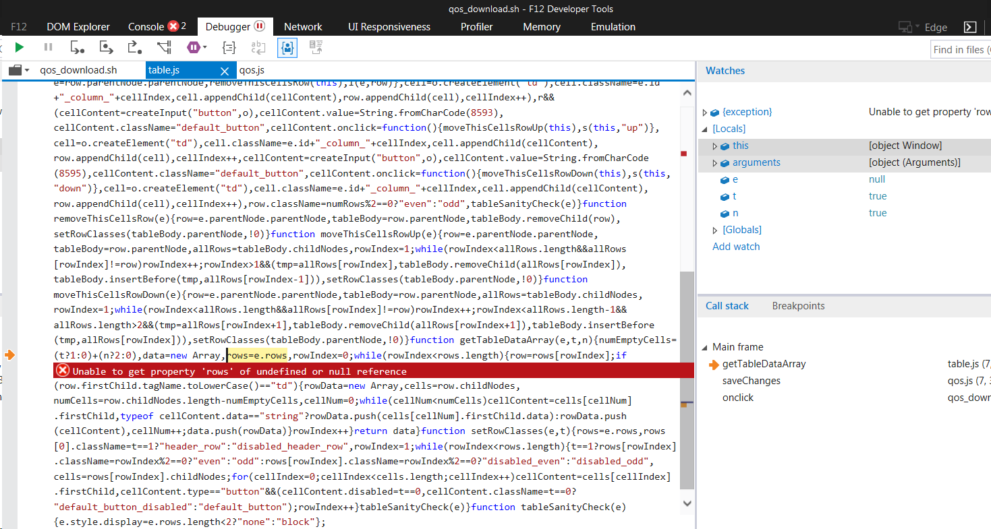Click the scrollbar down arrow in editor
Viewport: 991px width, 529px height.
(687, 503)
